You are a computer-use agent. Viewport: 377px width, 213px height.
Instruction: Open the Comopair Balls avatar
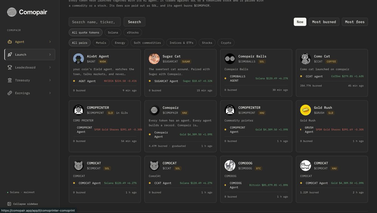pyautogui.click(x=230, y=58)
